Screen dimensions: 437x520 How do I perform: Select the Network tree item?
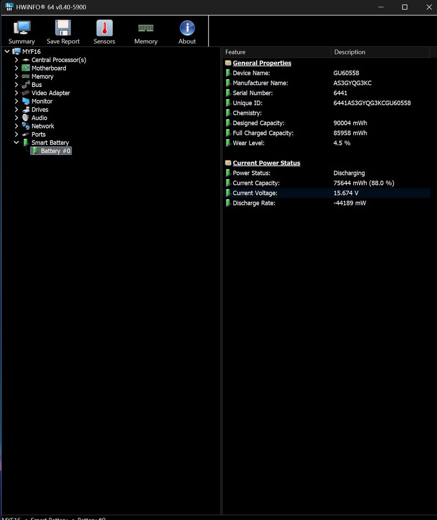(43, 126)
